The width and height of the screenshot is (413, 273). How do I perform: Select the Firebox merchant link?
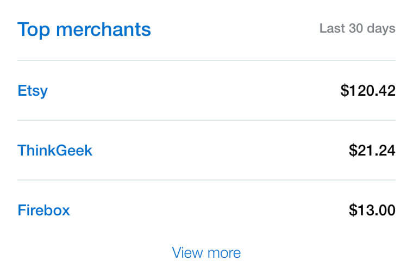tap(43, 210)
